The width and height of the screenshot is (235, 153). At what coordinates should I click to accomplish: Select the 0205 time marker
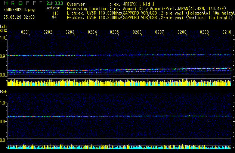coord(114,32)
